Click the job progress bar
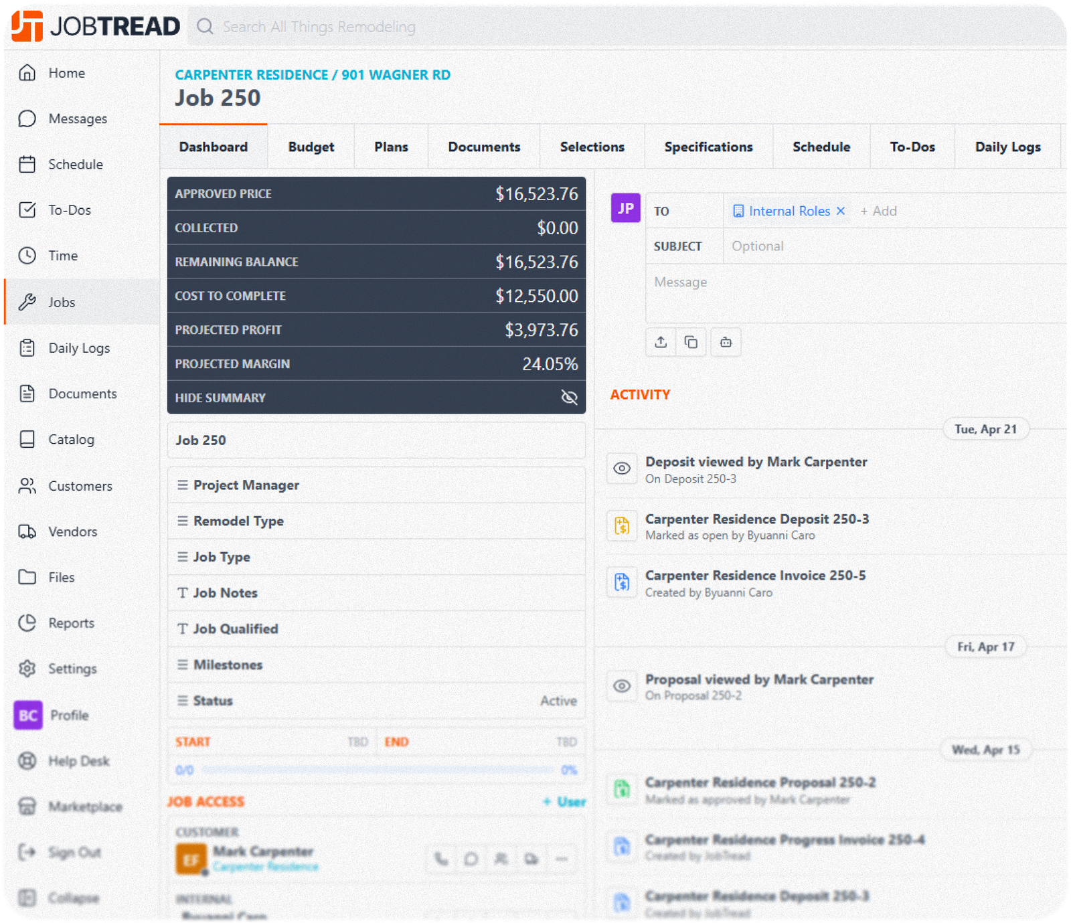Screen dimensions: 1071x923 point(378,770)
